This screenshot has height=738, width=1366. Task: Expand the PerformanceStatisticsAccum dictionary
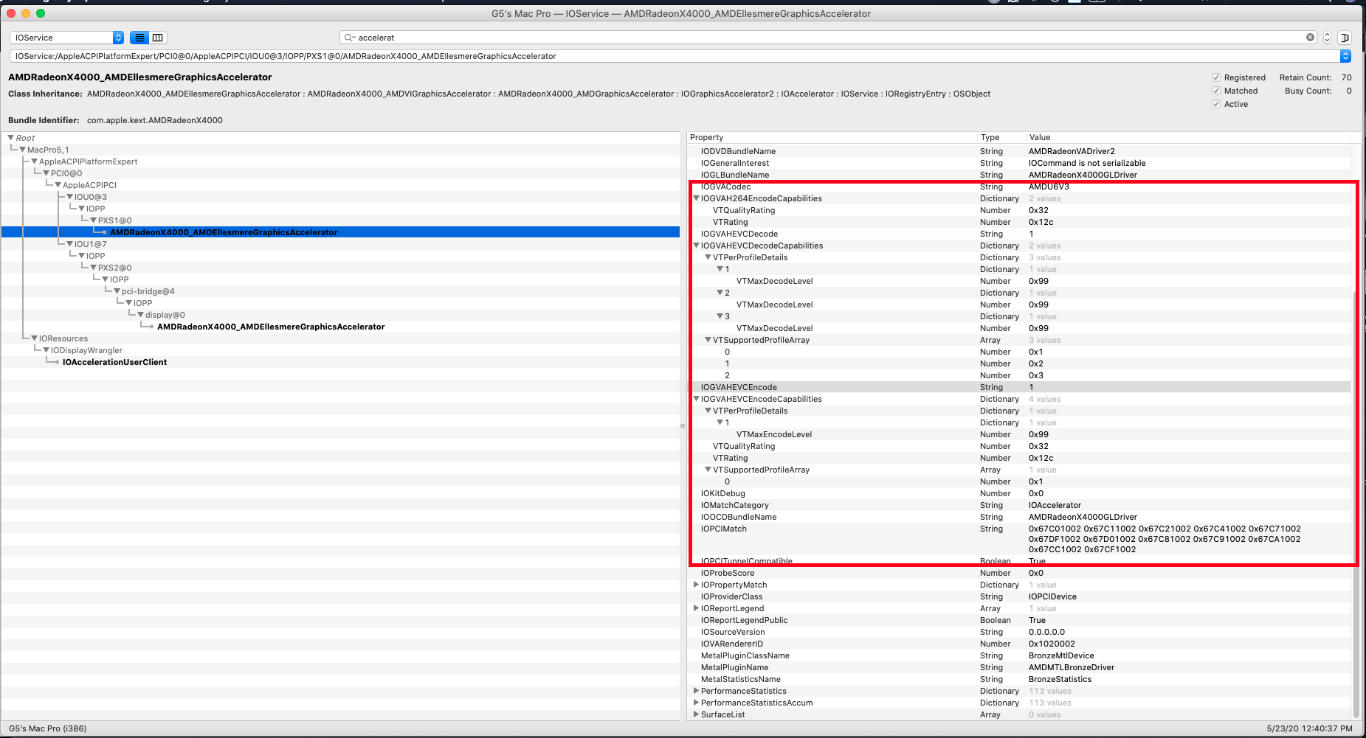pos(696,703)
